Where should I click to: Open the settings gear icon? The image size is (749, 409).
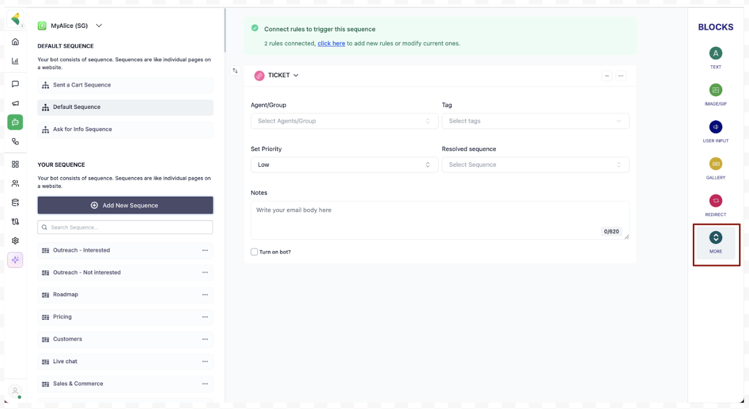point(15,241)
